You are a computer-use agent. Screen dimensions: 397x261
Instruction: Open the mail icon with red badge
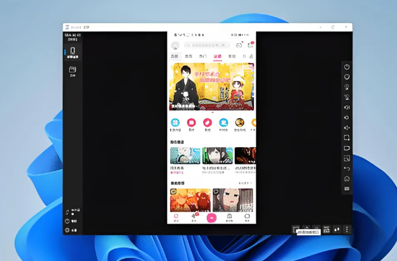(250, 45)
